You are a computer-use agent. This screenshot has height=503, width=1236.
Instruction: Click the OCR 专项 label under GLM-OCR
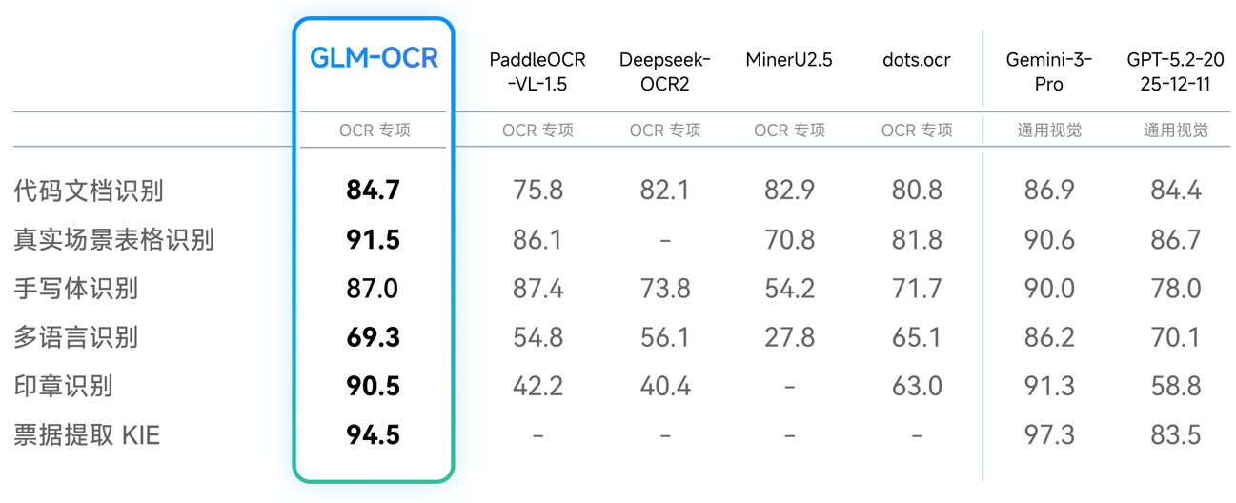tap(374, 131)
